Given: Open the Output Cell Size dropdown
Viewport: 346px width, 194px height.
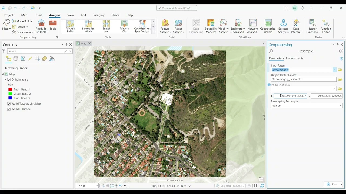Looking at the screenshot, I should coord(334,89).
